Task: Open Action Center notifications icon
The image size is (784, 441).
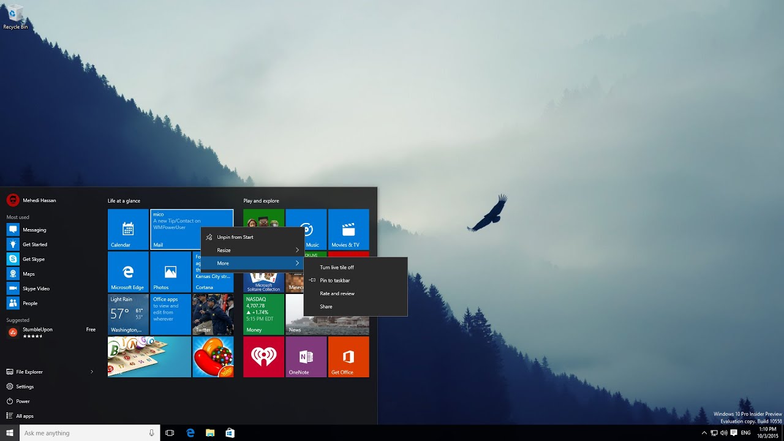Action: 734,433
